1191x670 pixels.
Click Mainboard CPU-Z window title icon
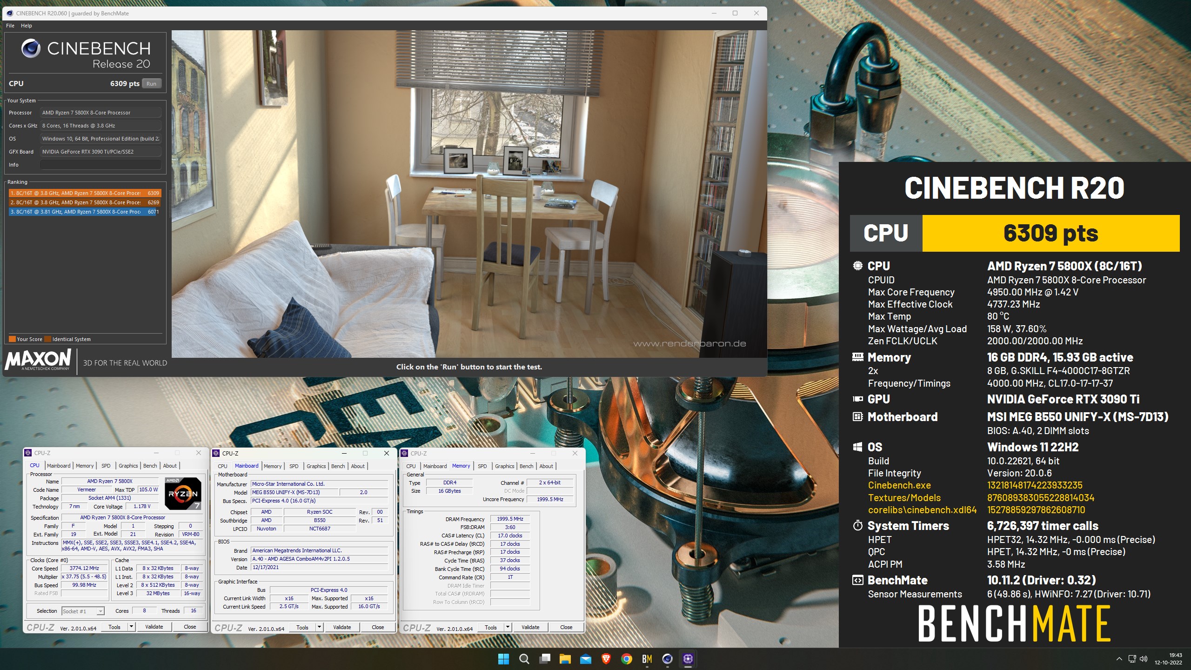tap(216, 453)
